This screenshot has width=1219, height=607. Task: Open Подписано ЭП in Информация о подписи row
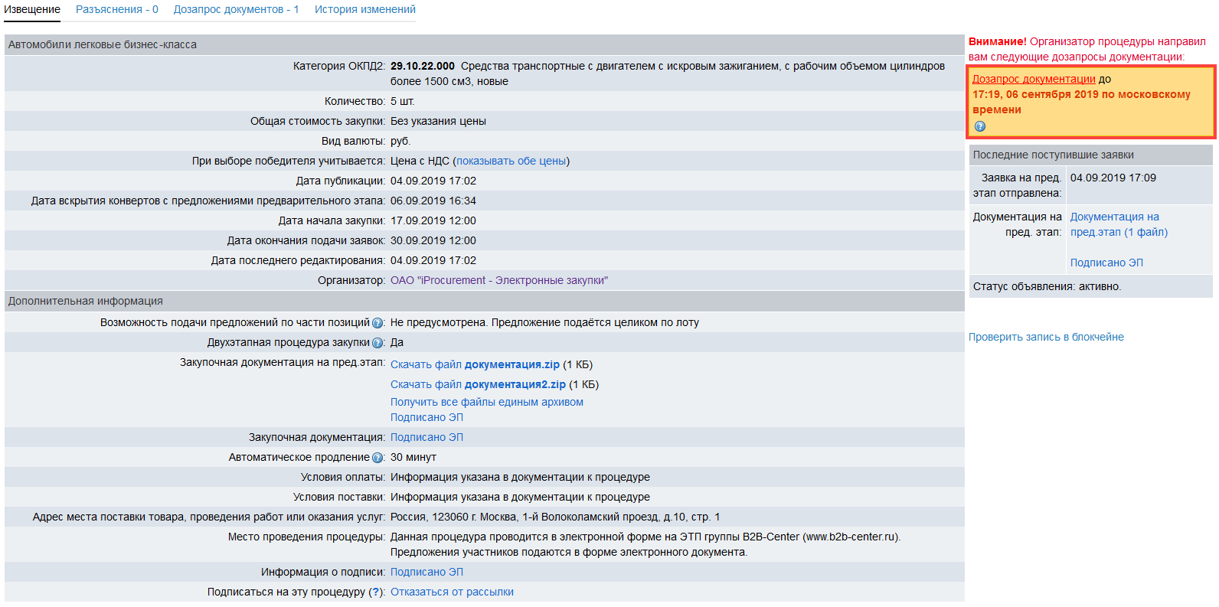[x=426, y=572]
